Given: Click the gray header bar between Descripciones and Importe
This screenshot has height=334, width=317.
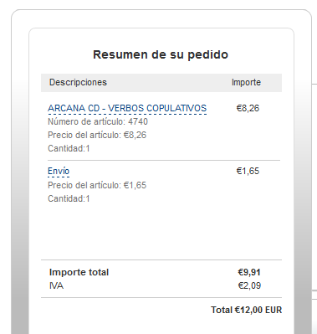Looking at the screenshot, I should click(169, 83).
